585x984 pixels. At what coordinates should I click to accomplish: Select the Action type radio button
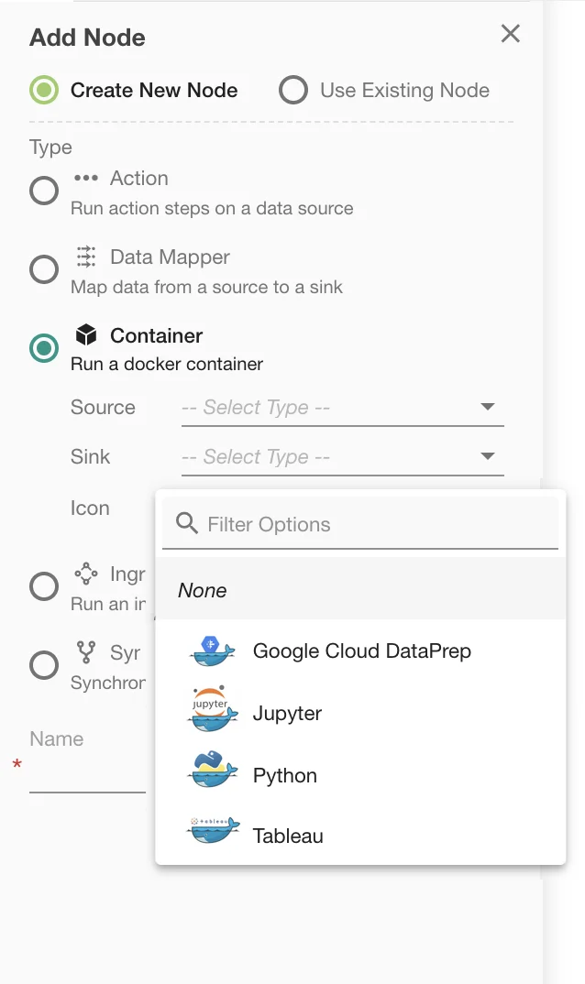tap(44, 191)
